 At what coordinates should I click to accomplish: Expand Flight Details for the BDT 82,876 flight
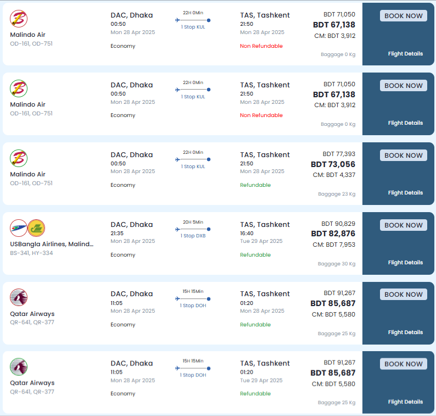[x=405, y=262]
